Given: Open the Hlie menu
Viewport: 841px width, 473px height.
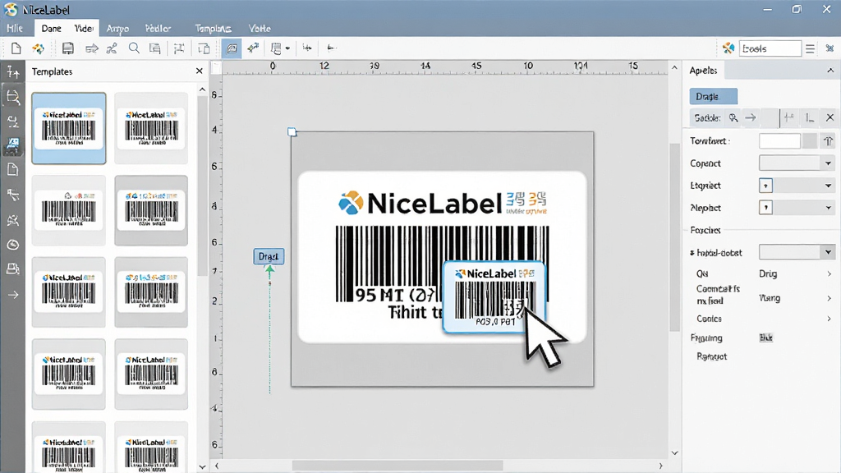Looking at the screenshot, I should (x=15, y=29).
